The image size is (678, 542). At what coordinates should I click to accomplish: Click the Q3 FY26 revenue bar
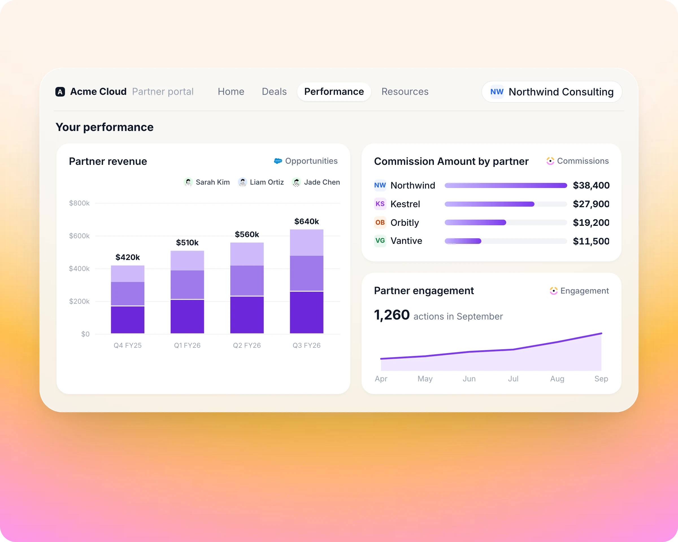307,281
